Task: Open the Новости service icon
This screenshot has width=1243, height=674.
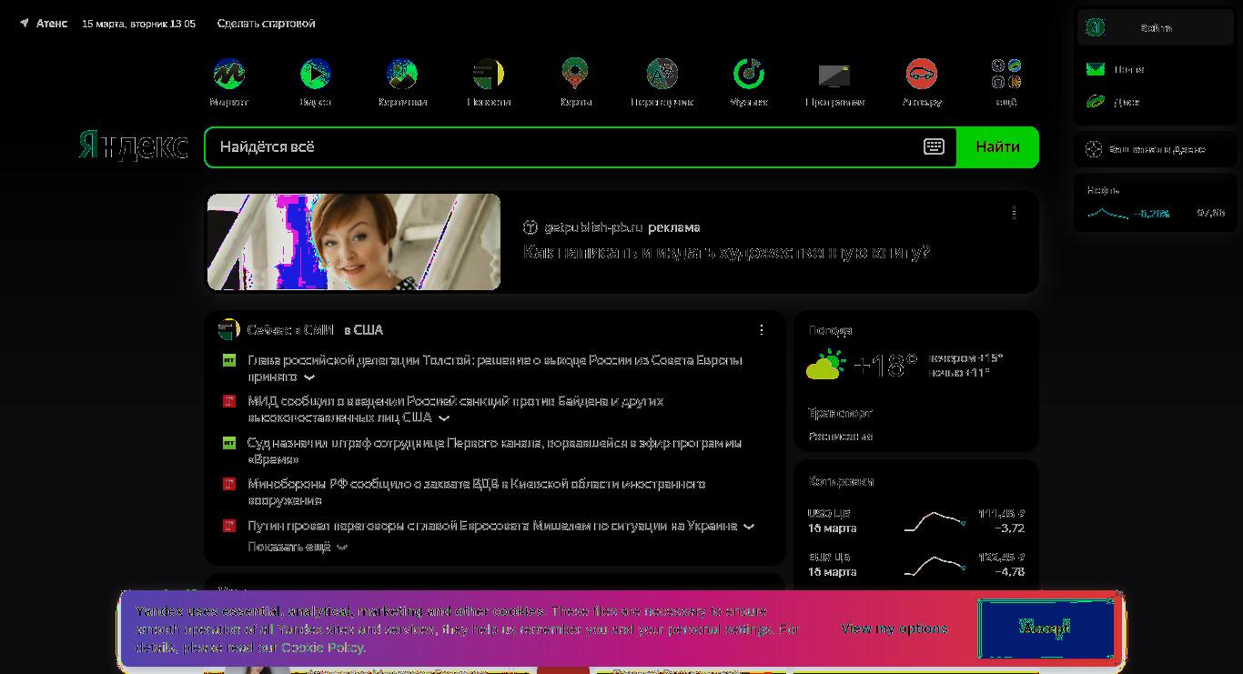Action: coord(489,74)
